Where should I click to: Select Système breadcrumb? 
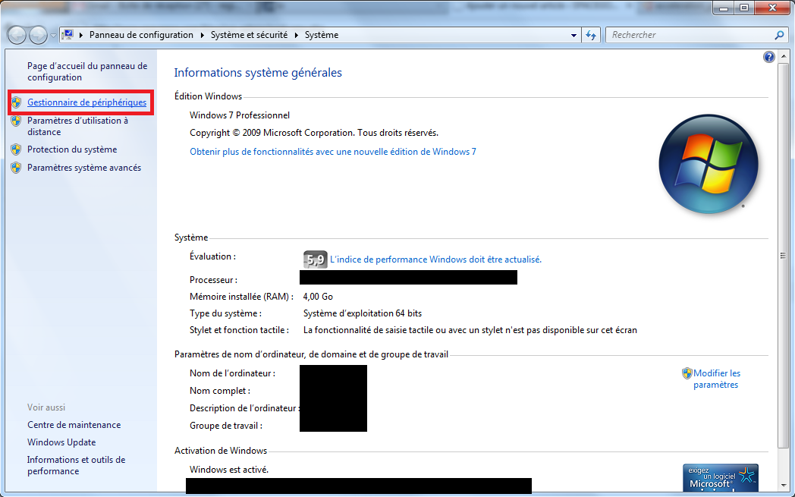[x=322, y=35]
